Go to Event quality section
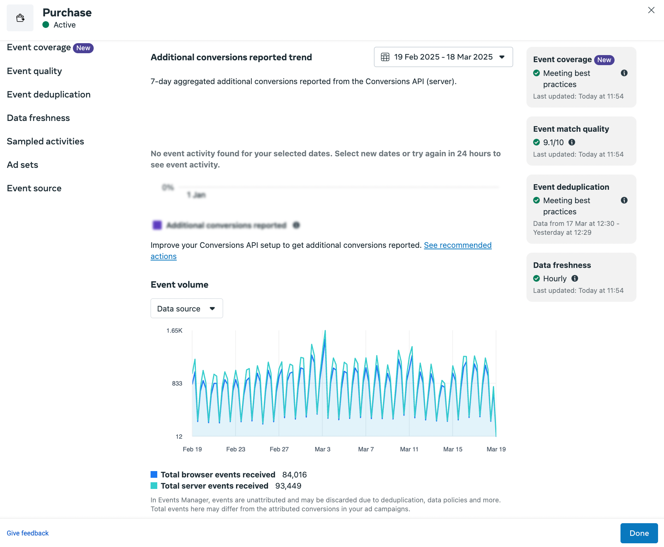The height and width of the screenshot is (547, 664). click(x=35, y=71)
